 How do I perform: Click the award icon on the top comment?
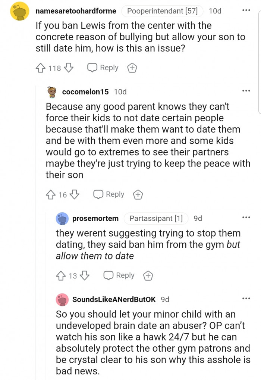coord(132,68)
